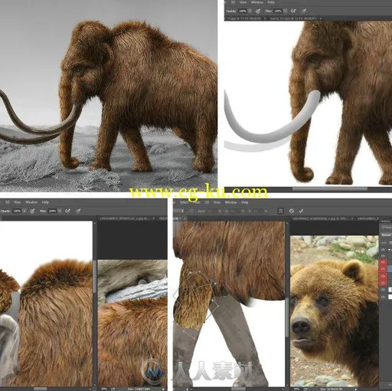Image resolution: width=392 pixels, height=391 pixels.
Task: Switch to second document tab in bottom-right window
Action: click(x=368, y=219)
